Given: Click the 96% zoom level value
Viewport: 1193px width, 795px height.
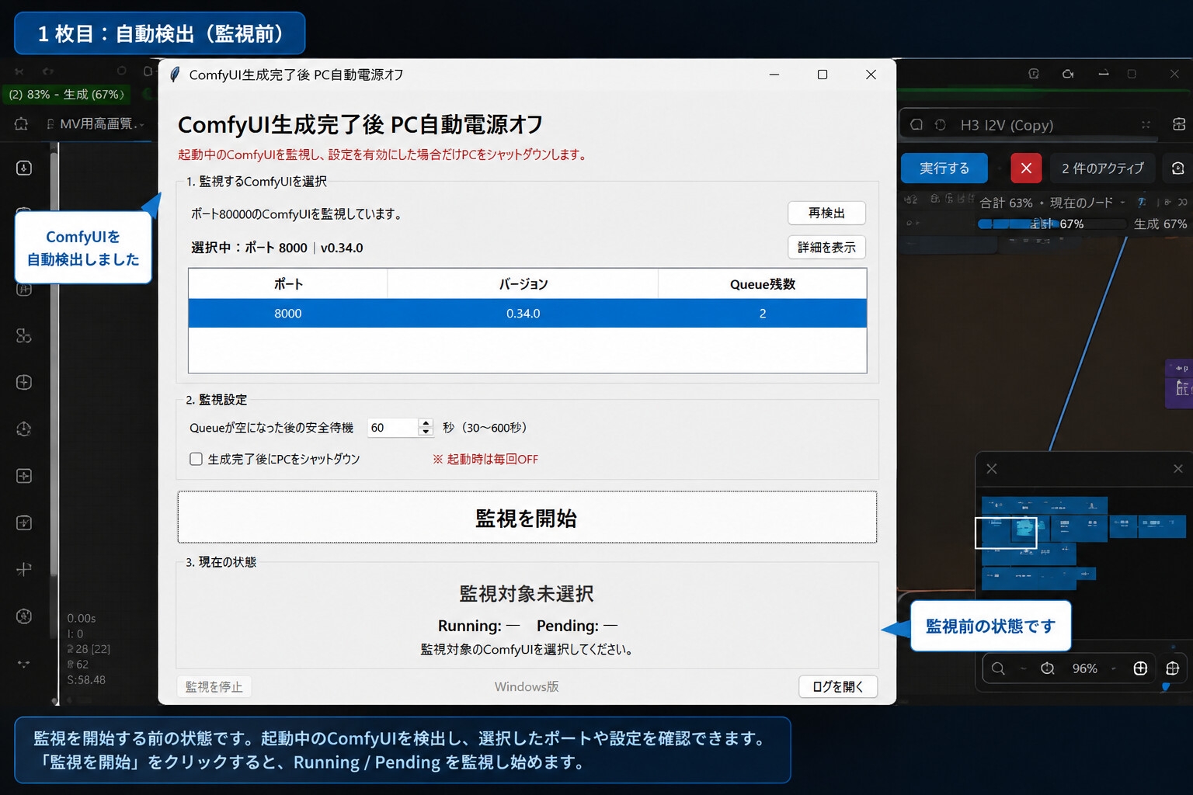Looking at the screenshot, I should (1084, 668).
